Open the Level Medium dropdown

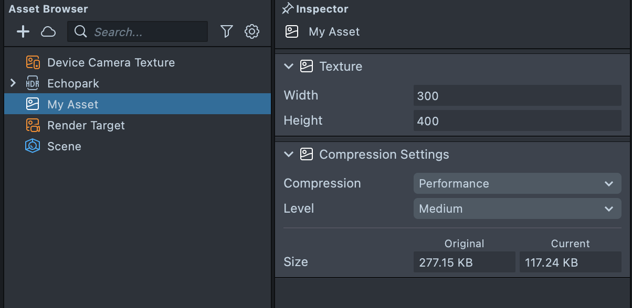(x=517, y=209)
